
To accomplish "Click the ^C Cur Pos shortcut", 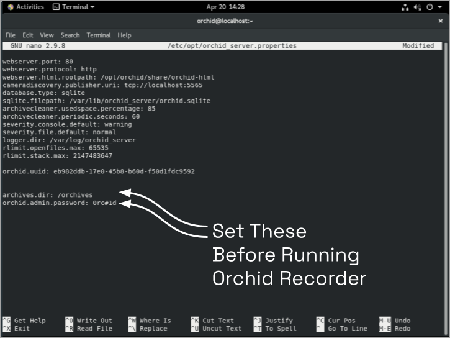I will (x=336, y=321).
